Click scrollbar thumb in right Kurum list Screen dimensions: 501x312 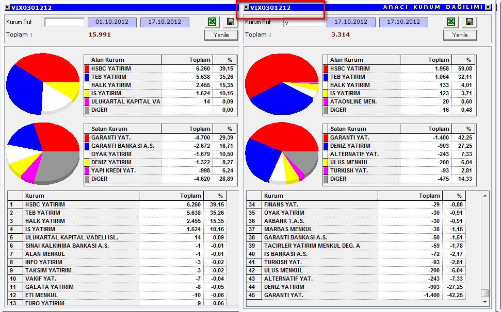tap(485, 293)
